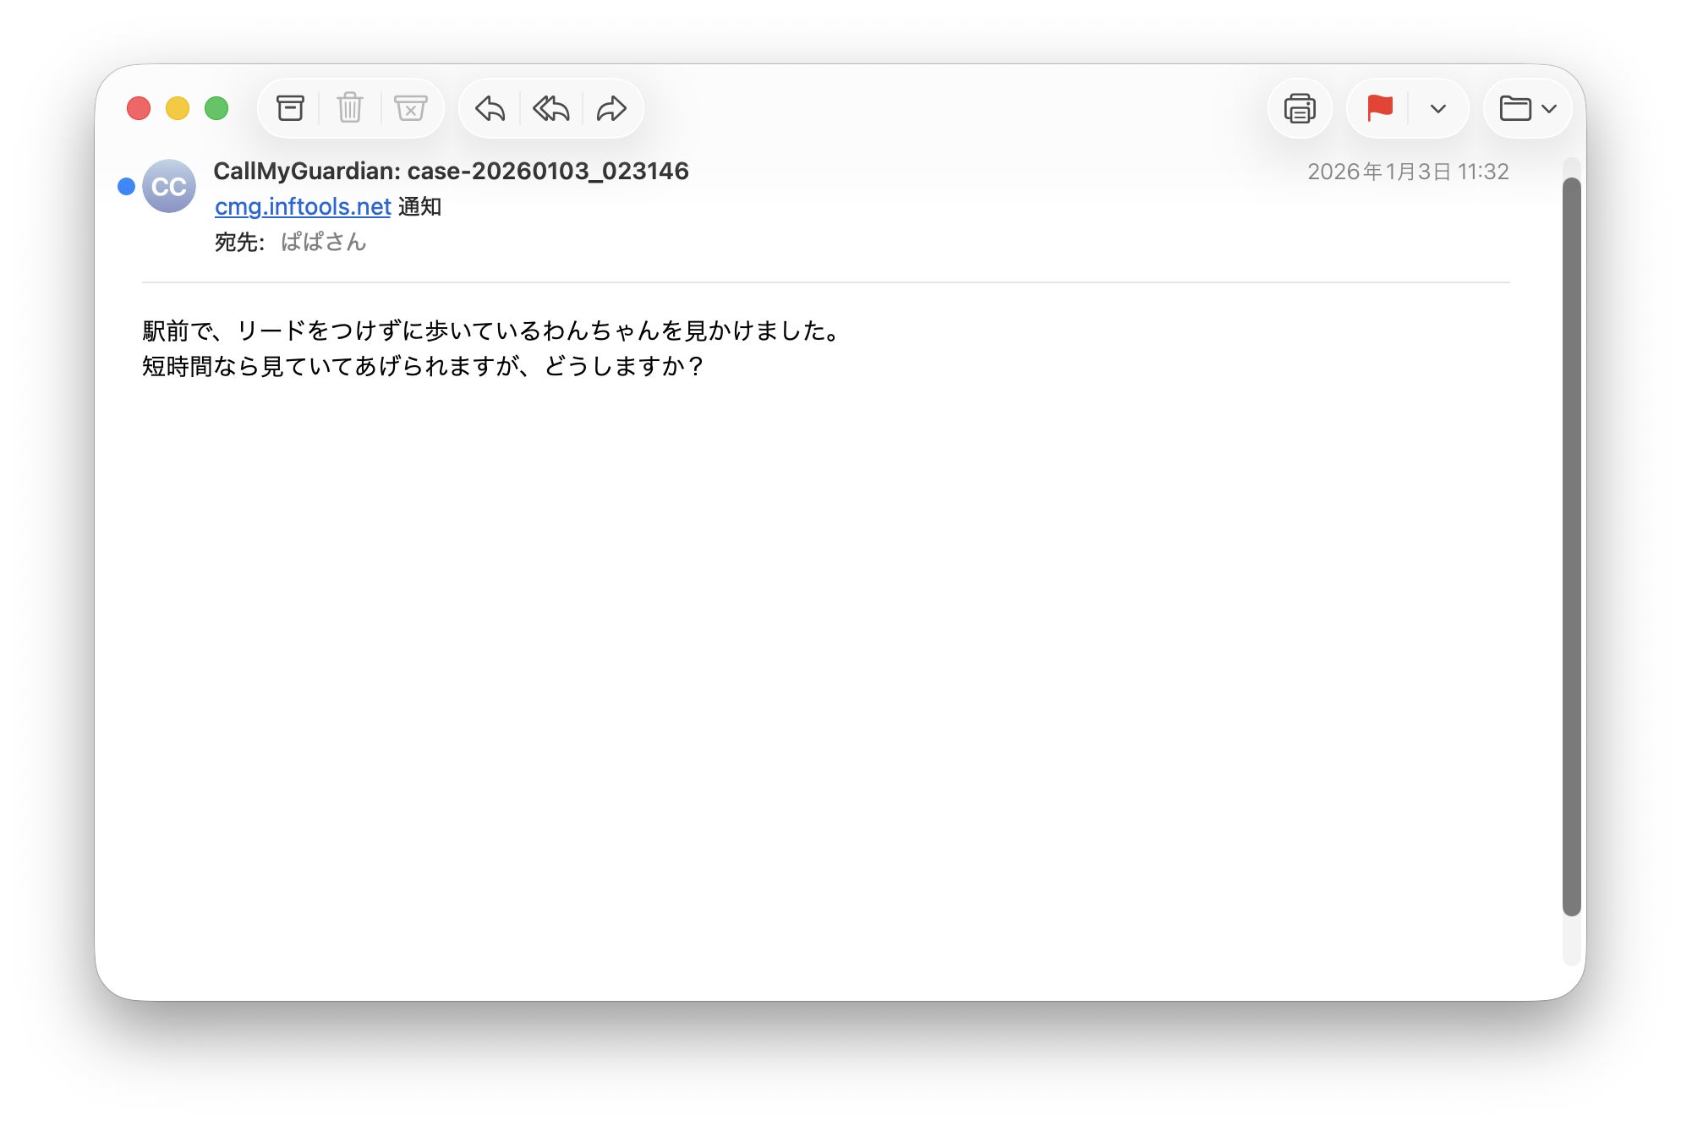Open the cmg.inftools.net sender link

coord(303,206)
